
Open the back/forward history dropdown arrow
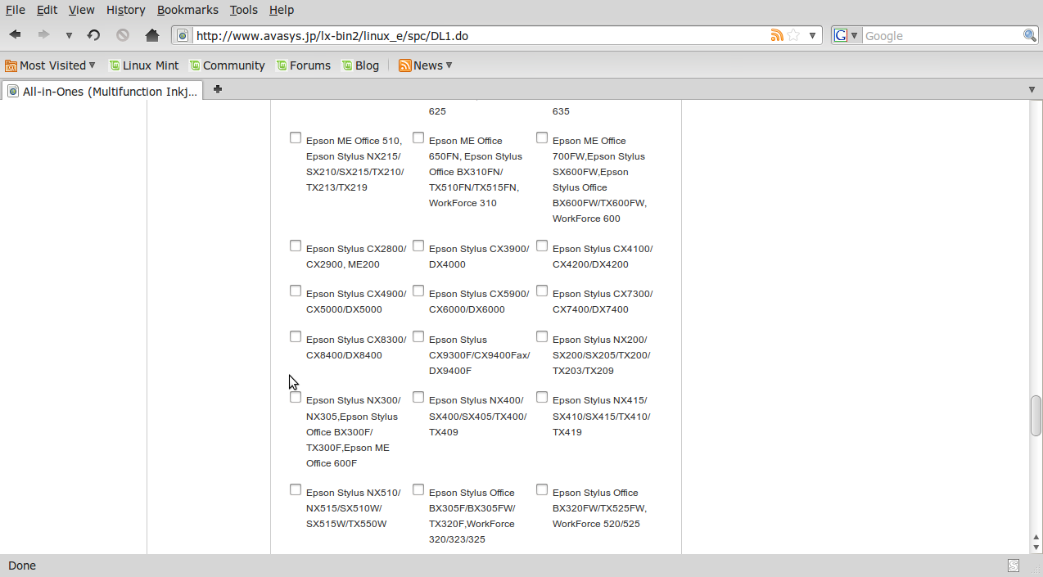tap(69, 36)
